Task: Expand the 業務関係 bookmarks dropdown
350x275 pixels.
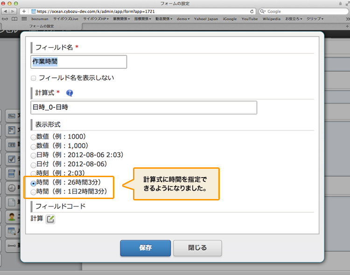Action: (121, 19)
